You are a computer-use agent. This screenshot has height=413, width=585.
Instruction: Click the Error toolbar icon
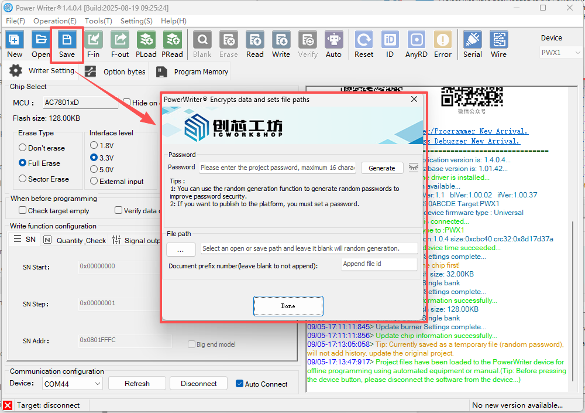click(442, 39)
